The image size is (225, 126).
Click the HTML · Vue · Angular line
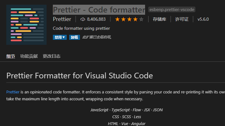127,123
